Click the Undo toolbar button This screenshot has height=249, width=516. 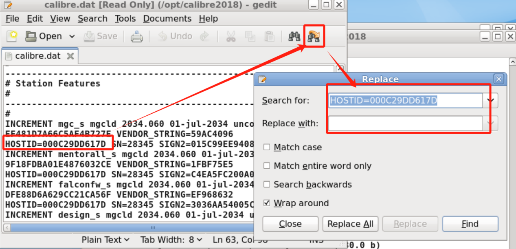pos(175,36)
